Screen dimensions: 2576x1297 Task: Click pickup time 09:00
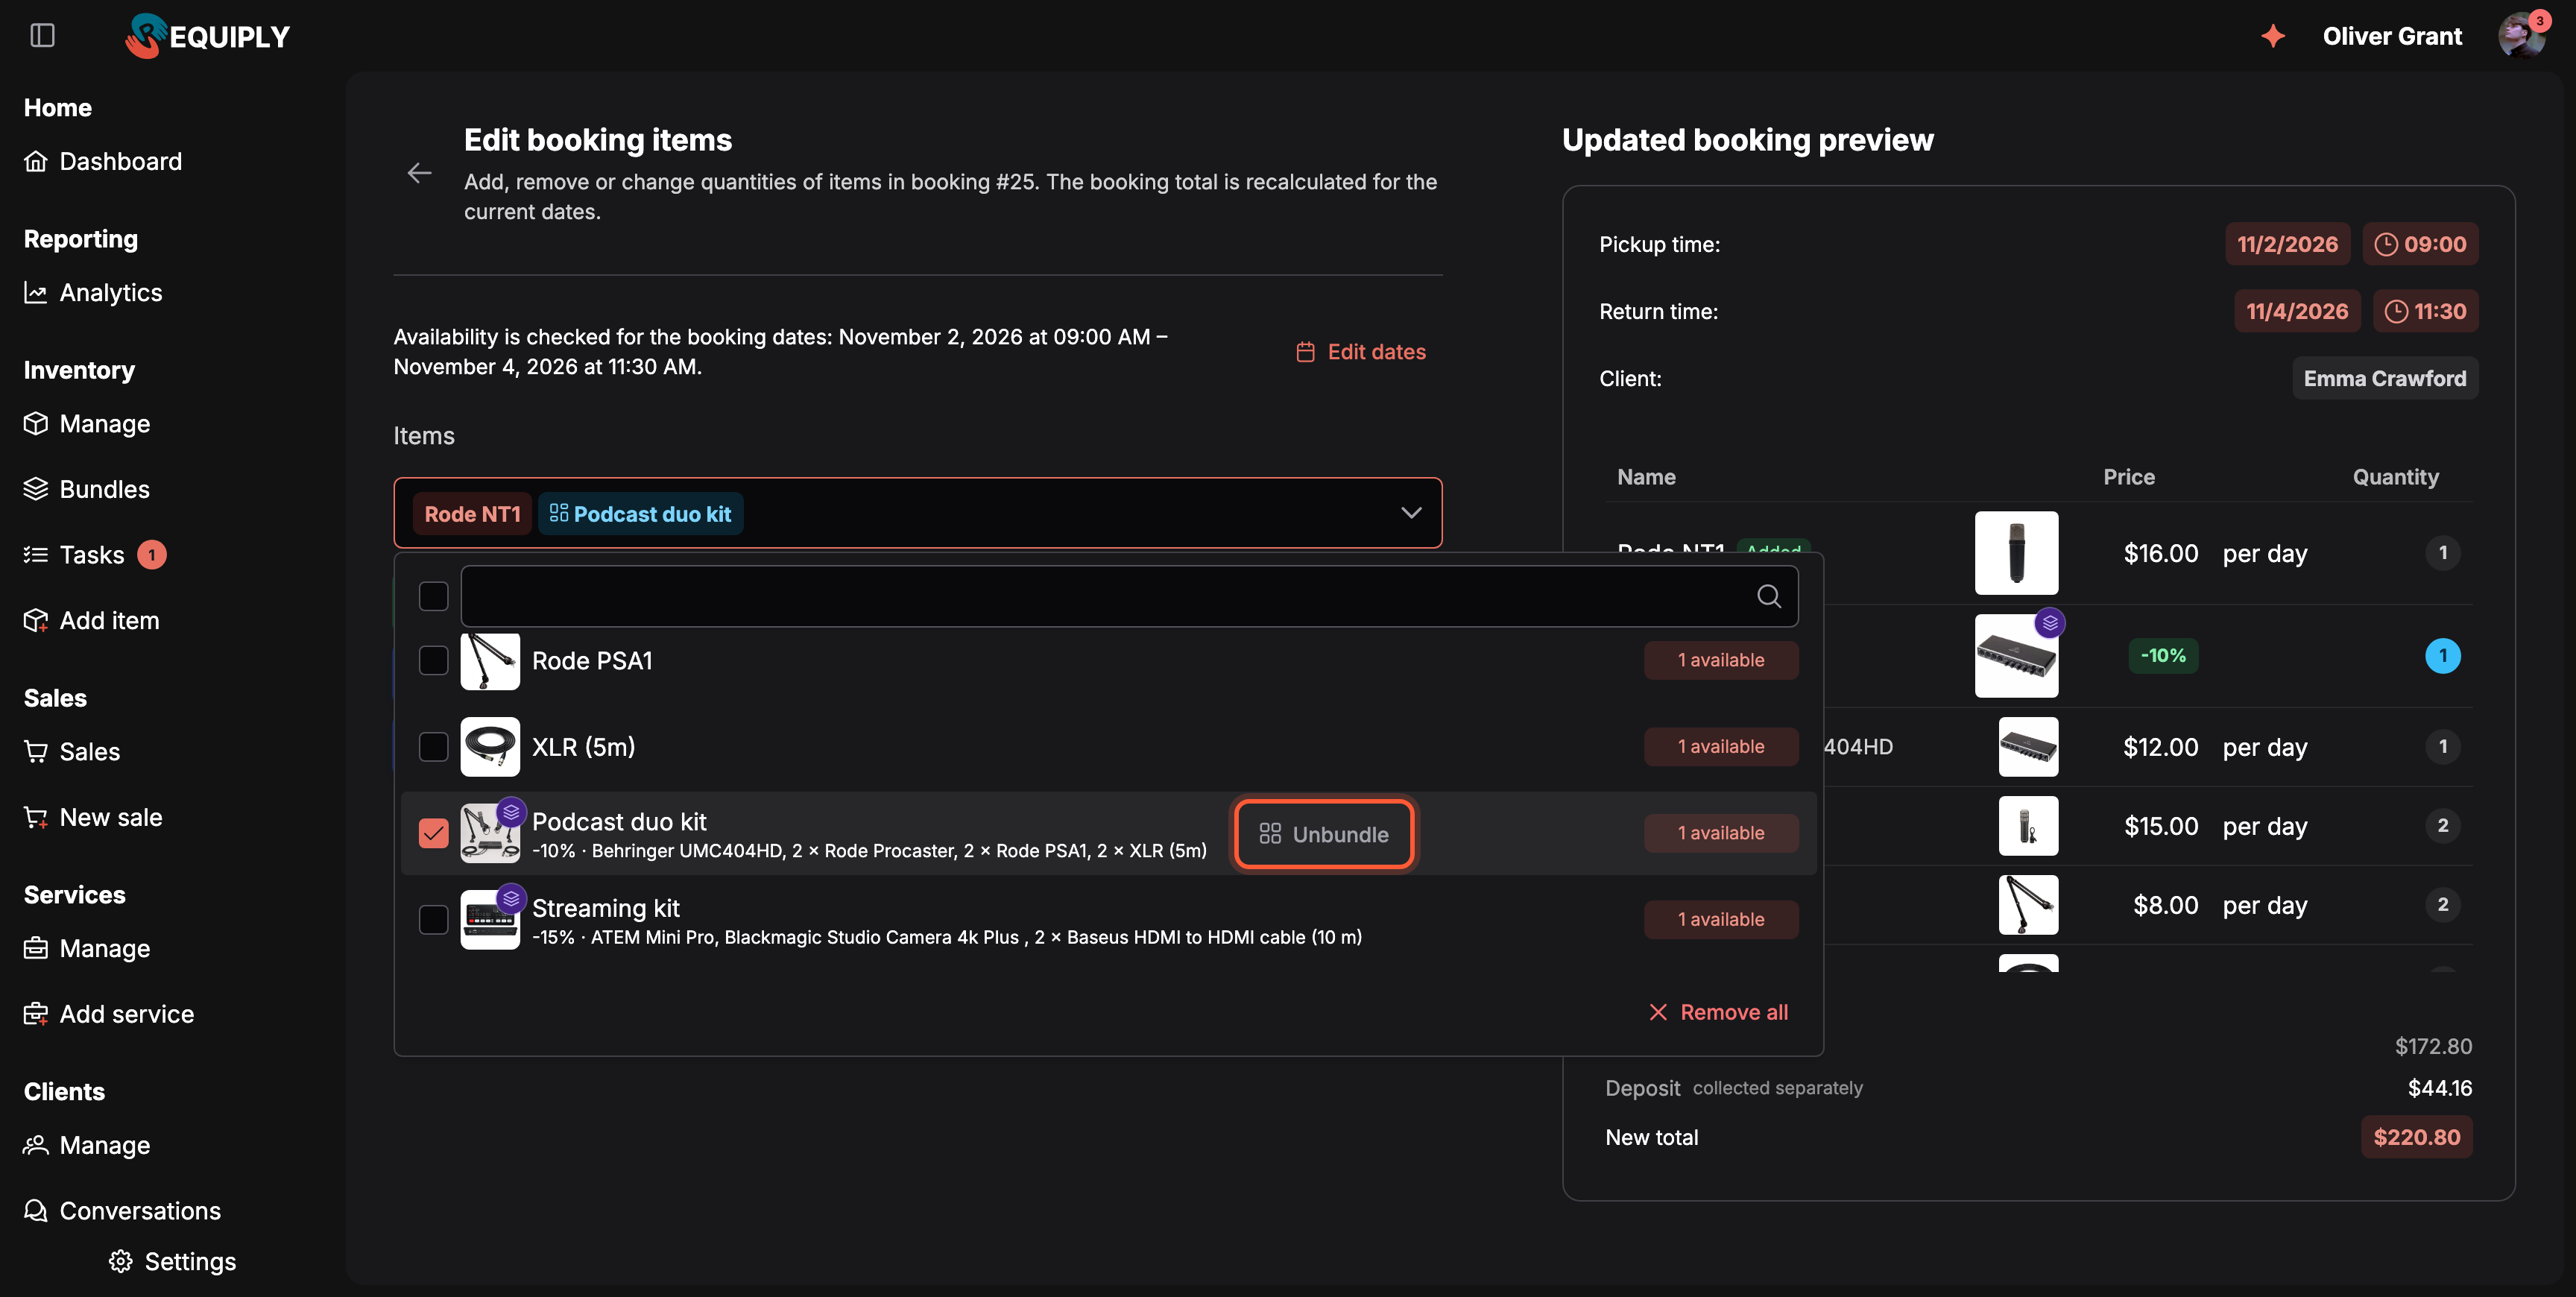coord(2420,244)
